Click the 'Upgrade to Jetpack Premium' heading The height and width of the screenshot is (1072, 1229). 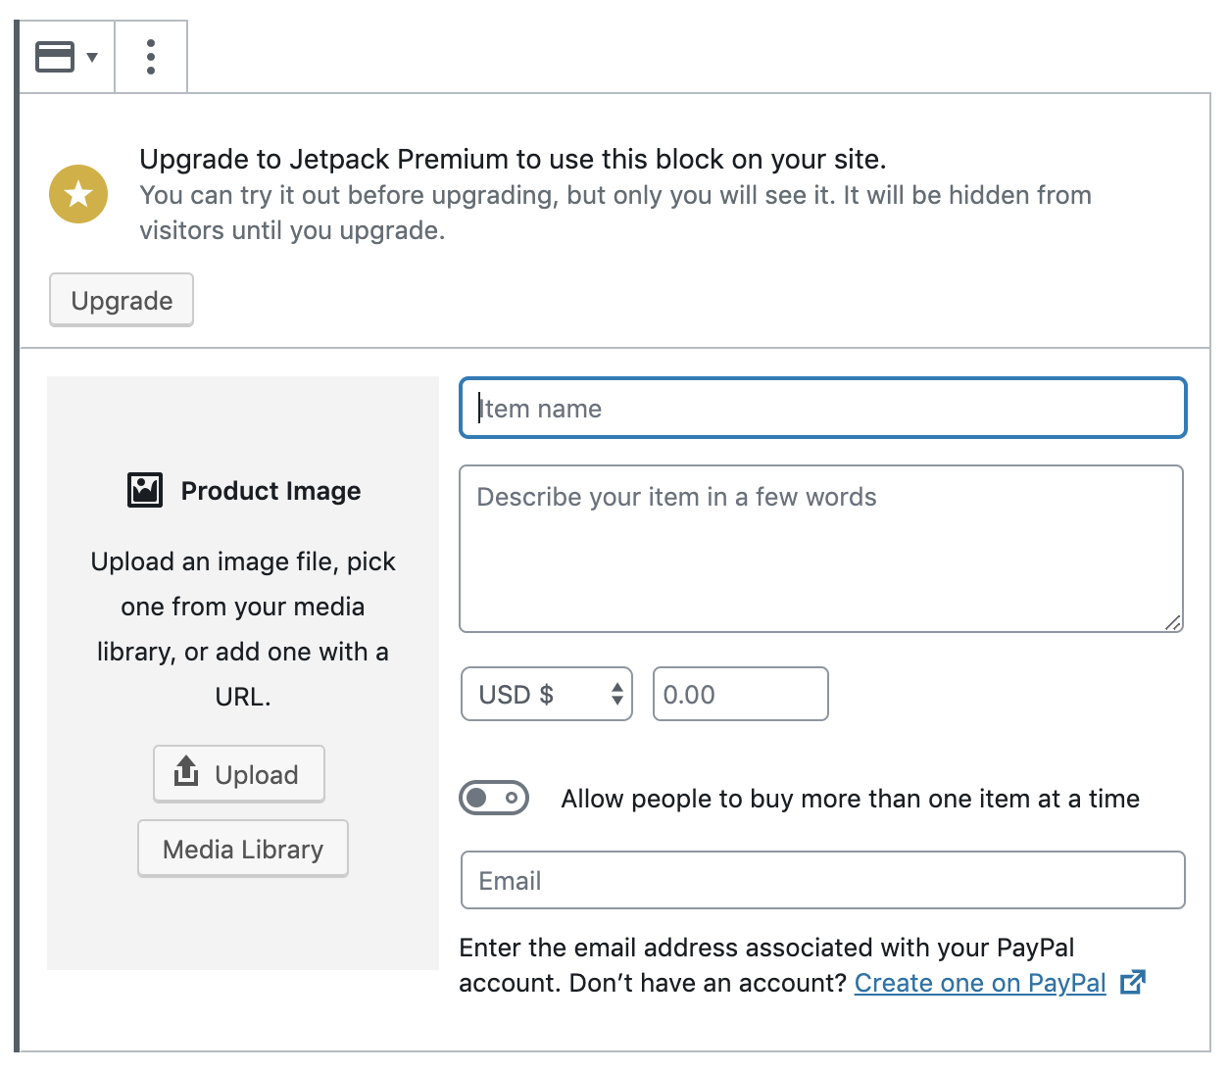coord(513,159)
